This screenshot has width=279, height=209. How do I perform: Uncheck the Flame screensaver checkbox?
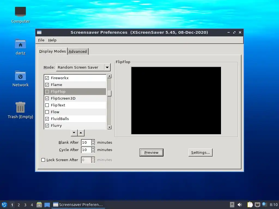47,85
